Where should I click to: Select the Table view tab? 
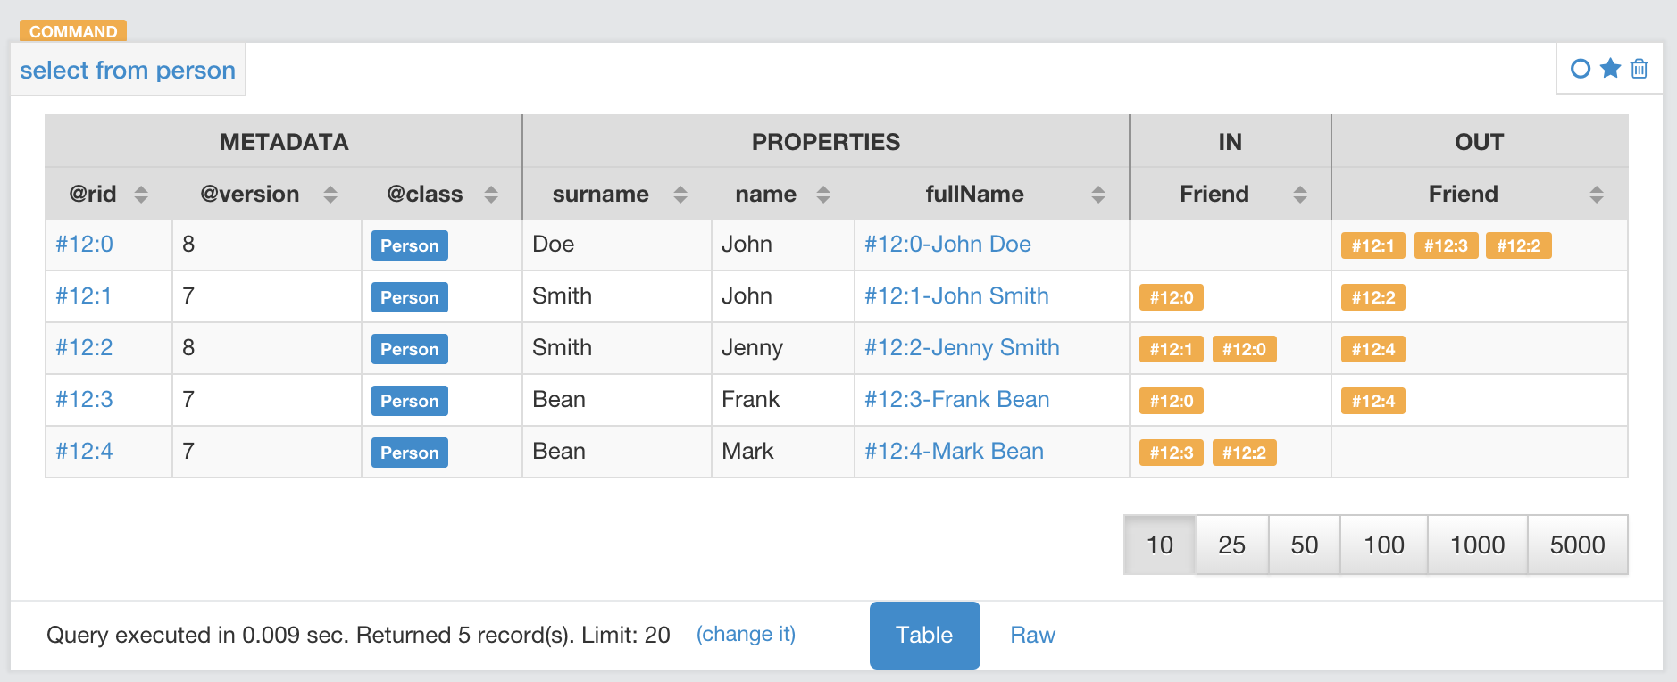tap(924, 635)
